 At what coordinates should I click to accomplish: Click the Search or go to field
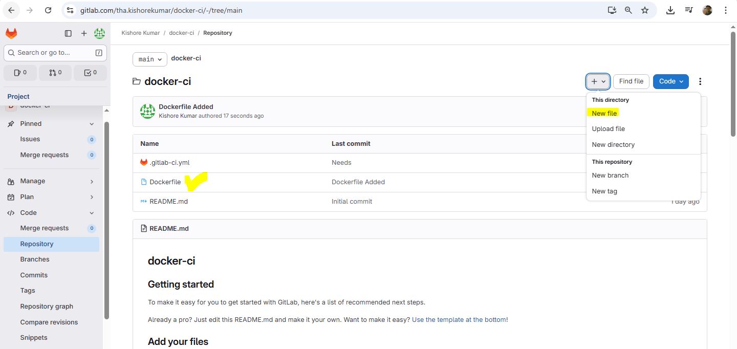[x=55, y=53]
